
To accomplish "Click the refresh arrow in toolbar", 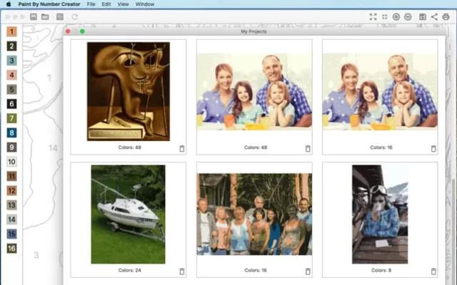I will (74, 16).
